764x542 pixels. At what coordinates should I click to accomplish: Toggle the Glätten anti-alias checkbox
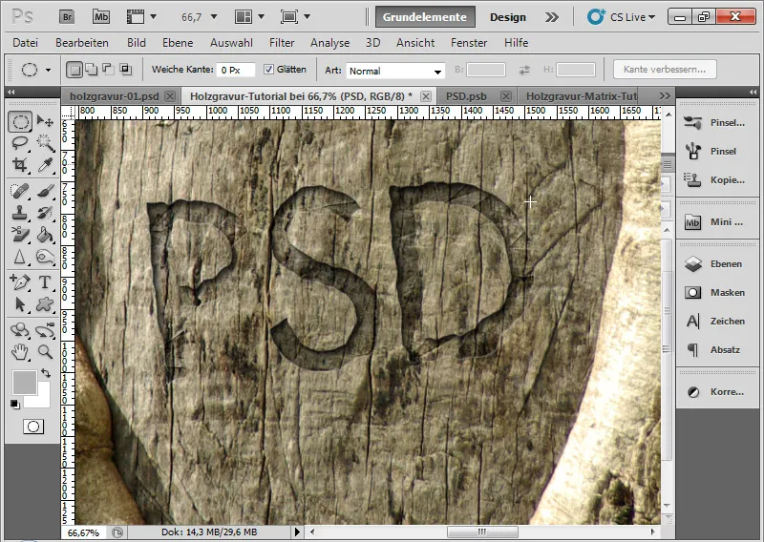coord(268,69)
